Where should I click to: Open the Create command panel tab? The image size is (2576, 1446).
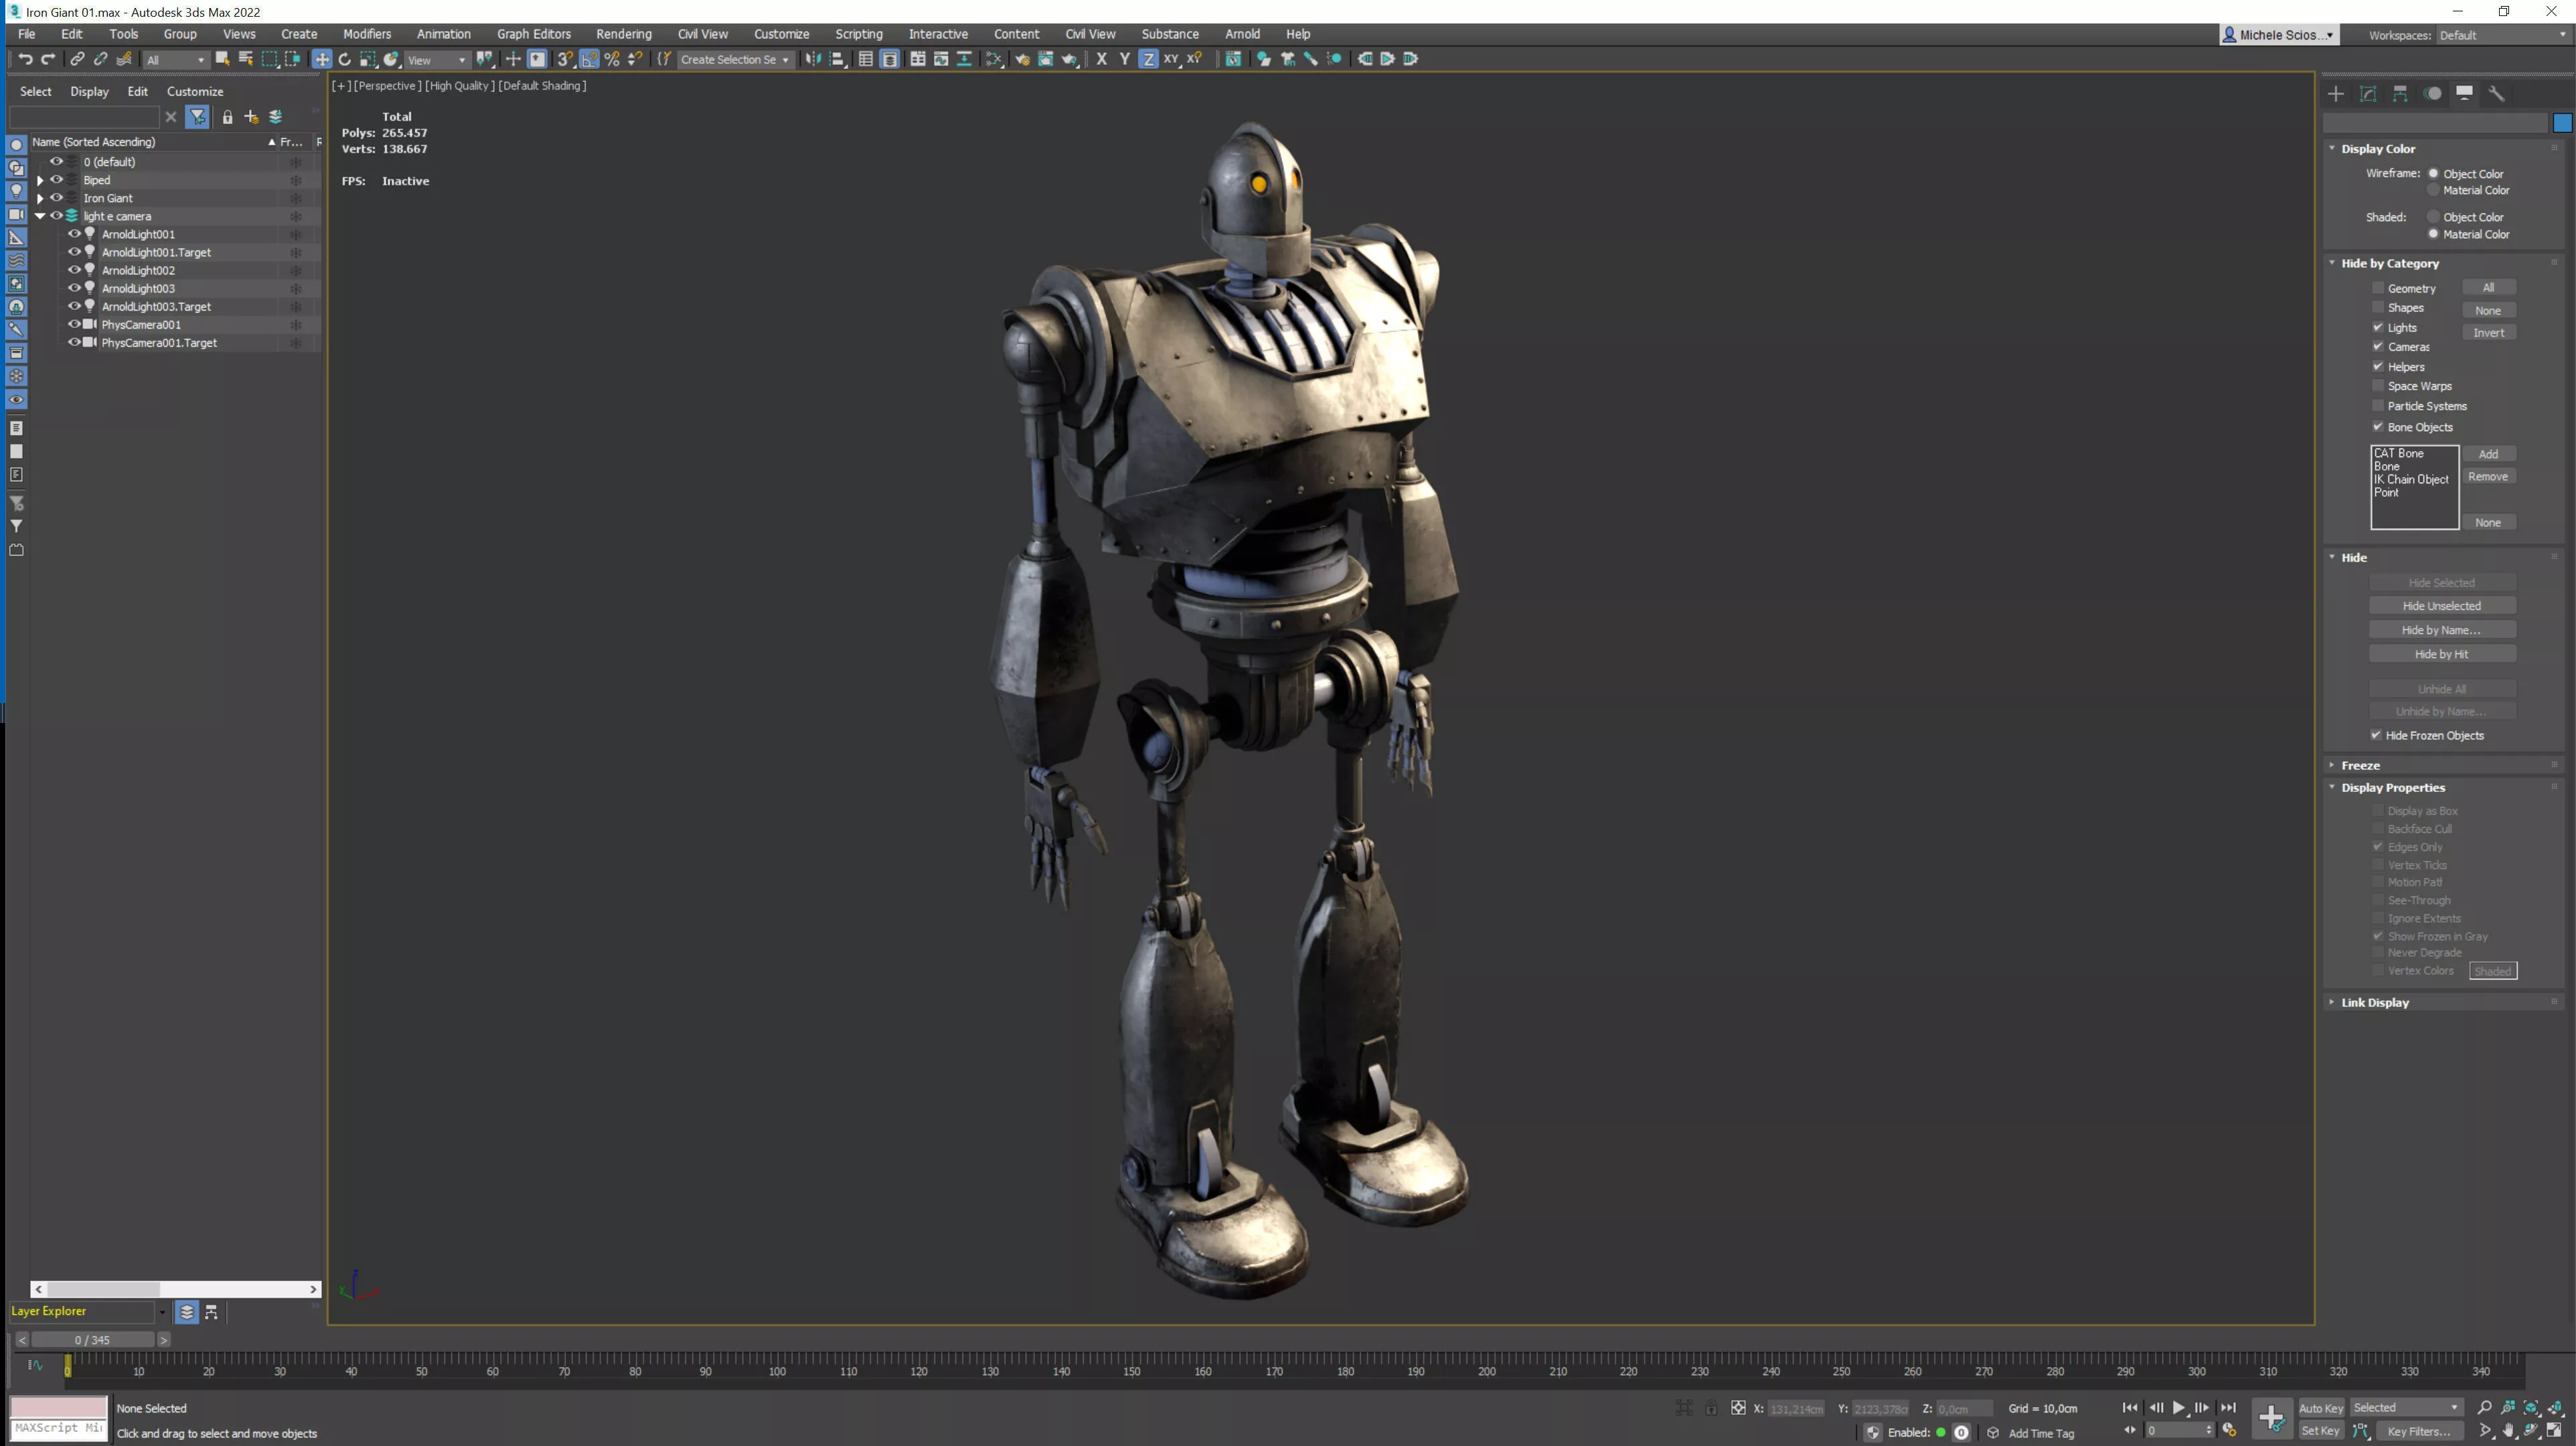[2336, 93]
